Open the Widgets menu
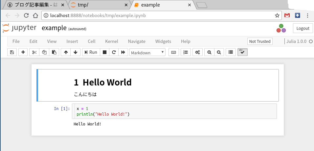 pos(163,41)
